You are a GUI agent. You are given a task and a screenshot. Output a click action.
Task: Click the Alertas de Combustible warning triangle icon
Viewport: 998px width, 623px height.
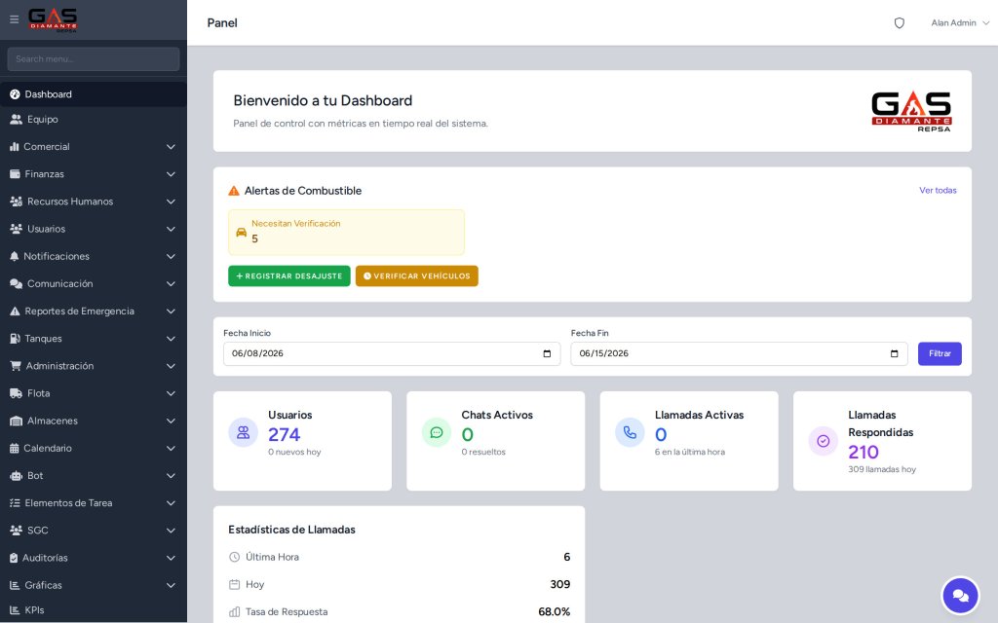[x=234, y=191]
